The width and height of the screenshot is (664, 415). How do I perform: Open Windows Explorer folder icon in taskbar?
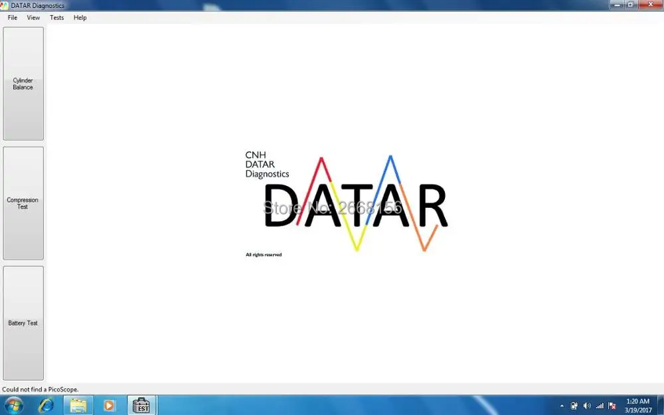click(x=78, y=406)
